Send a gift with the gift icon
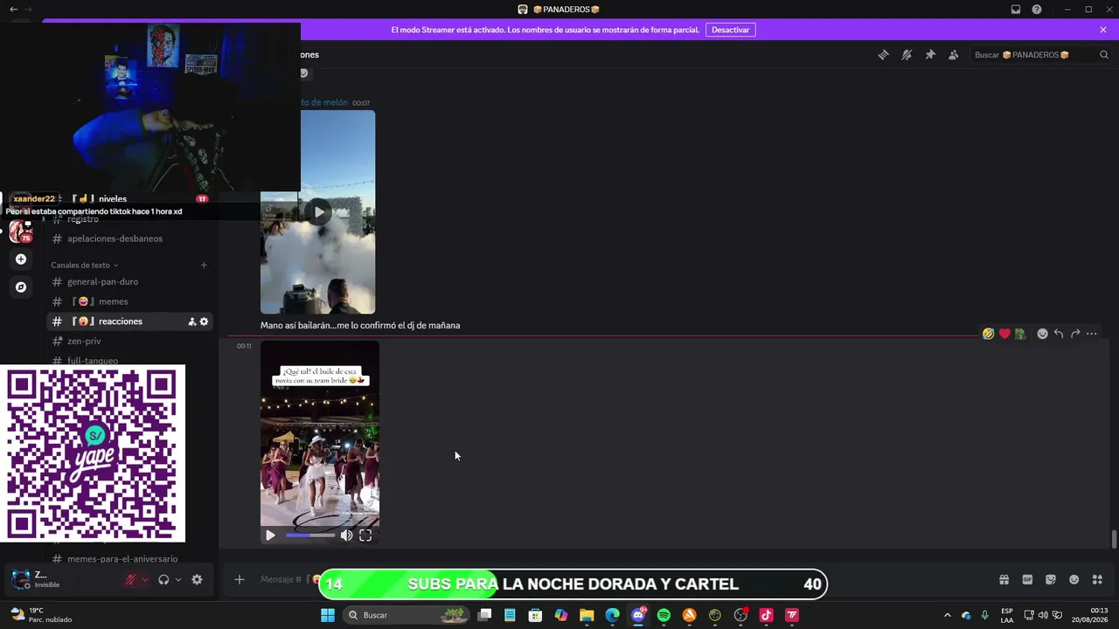 pos(1004,579)
